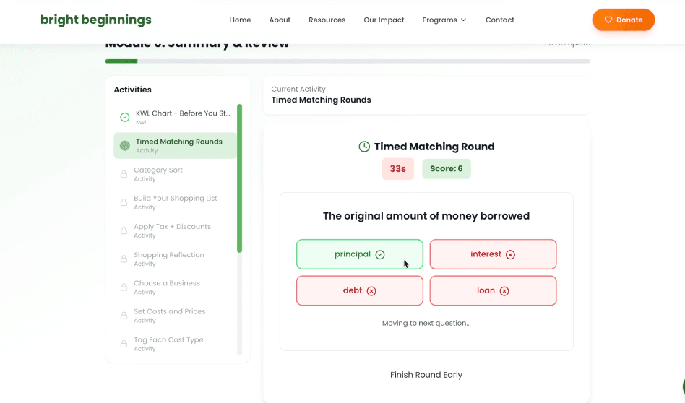Pick the interest answer card
685x403 pixels.
click(493, 254)
